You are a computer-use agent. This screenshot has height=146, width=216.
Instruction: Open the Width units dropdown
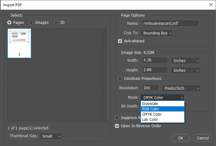click(x=186, y=61)
